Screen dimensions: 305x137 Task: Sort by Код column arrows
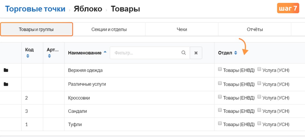pyautogui.click(x=28, y=56)
